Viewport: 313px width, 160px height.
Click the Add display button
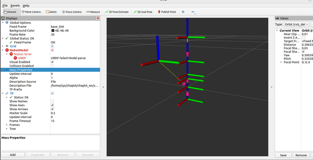coord(13,155)
